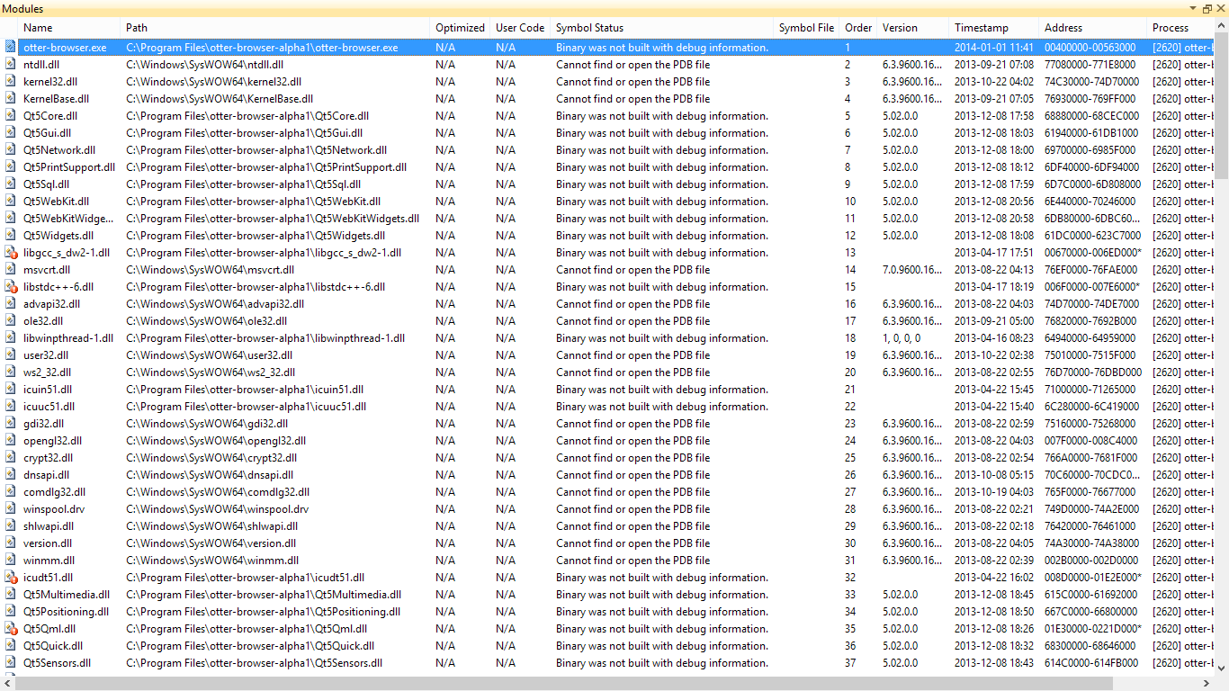Sort by the User Code column header
The width and height of the screenshot is (1229, 691).
[x=520, y=28]
